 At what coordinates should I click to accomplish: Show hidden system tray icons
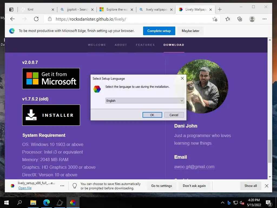click(x=223, y=203)
